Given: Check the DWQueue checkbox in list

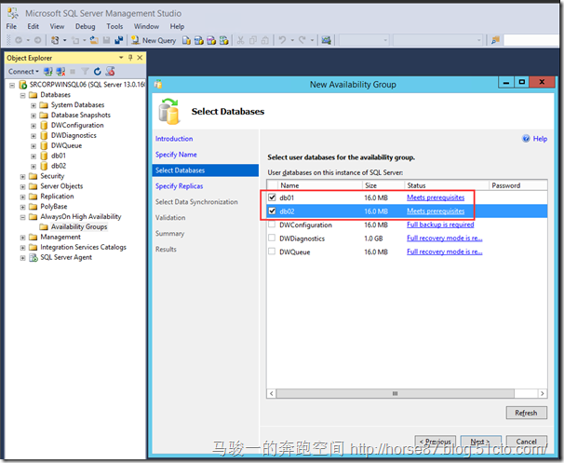Looking at the screenshot, I should point(272,252).
